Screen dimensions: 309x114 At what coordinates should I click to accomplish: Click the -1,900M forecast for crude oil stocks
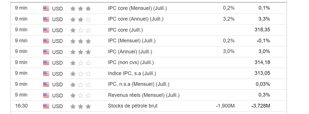(x=225, y=106)
